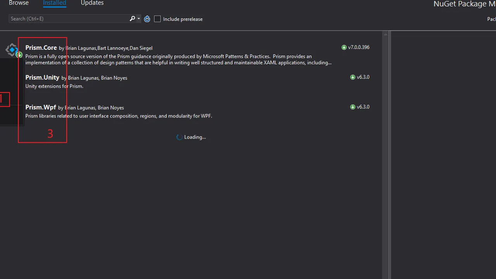Select the Prism.Wpf package name

tap(41, 107)
